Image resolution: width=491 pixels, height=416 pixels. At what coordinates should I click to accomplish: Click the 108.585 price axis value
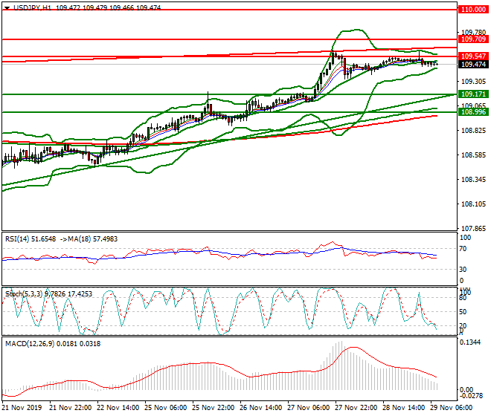click(473, 155)
